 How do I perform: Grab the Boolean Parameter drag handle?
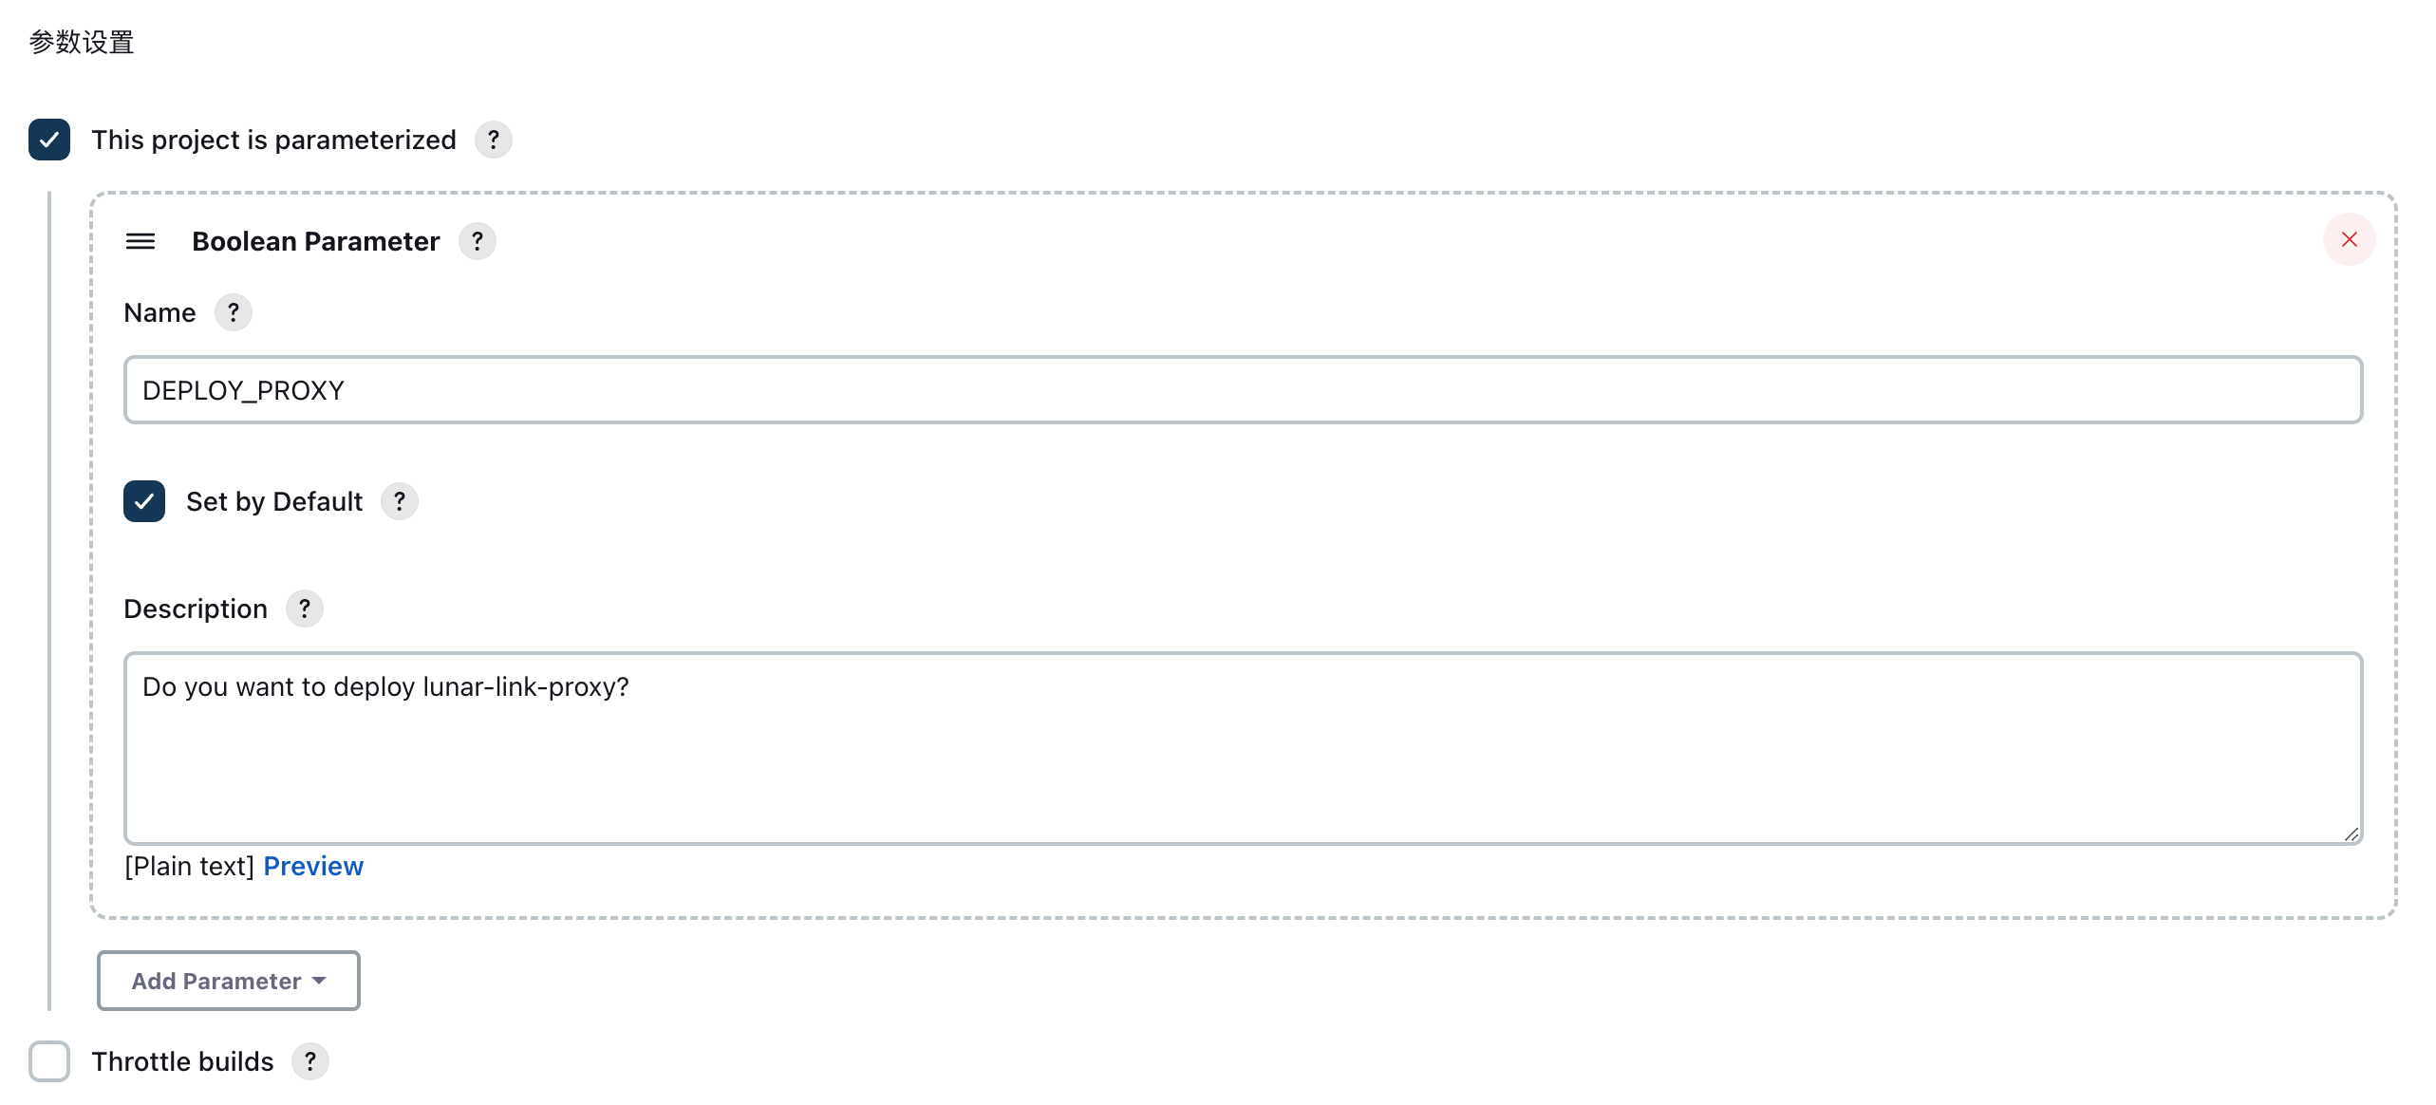(141, 241)
